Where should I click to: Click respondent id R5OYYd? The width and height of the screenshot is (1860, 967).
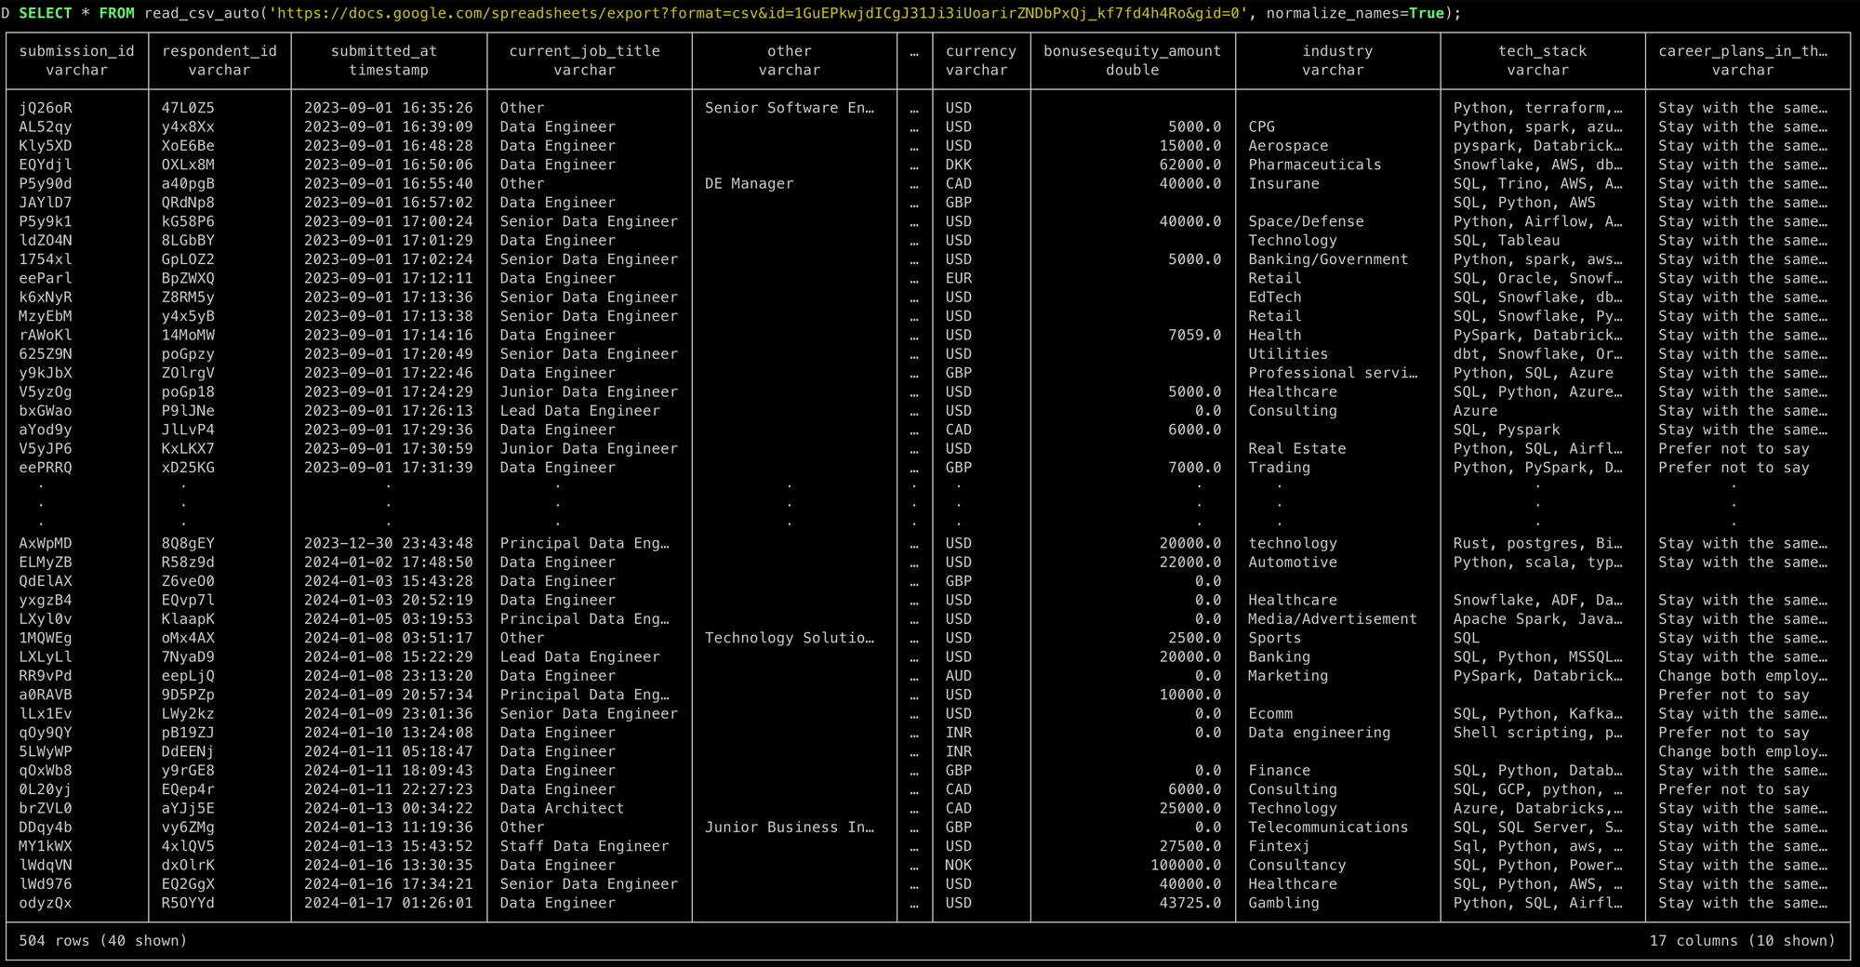188,903
